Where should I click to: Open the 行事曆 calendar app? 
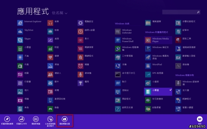tap(24, 83)
